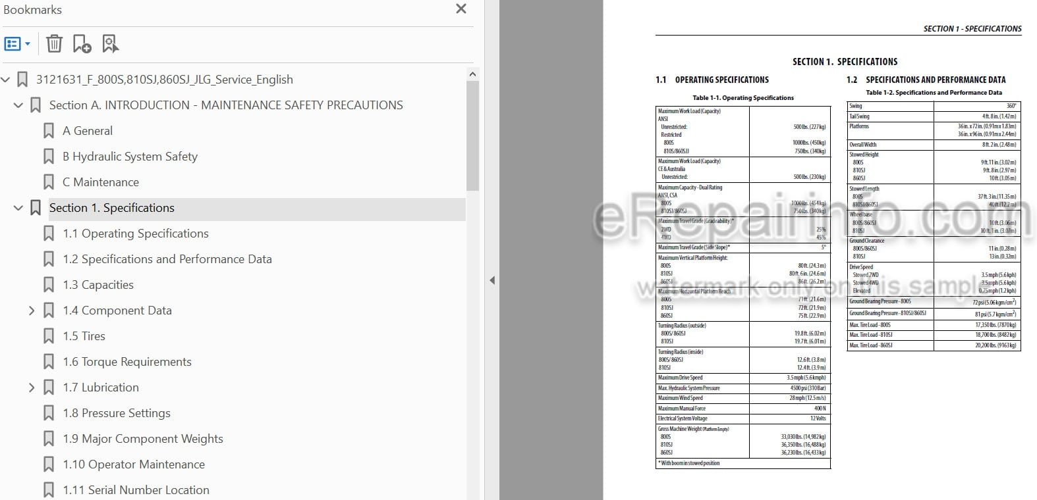Click bookmark icon beside root 3121631_F item
Image resolution: width=1037 pixels, height=500 pixels.
(22, 80)
